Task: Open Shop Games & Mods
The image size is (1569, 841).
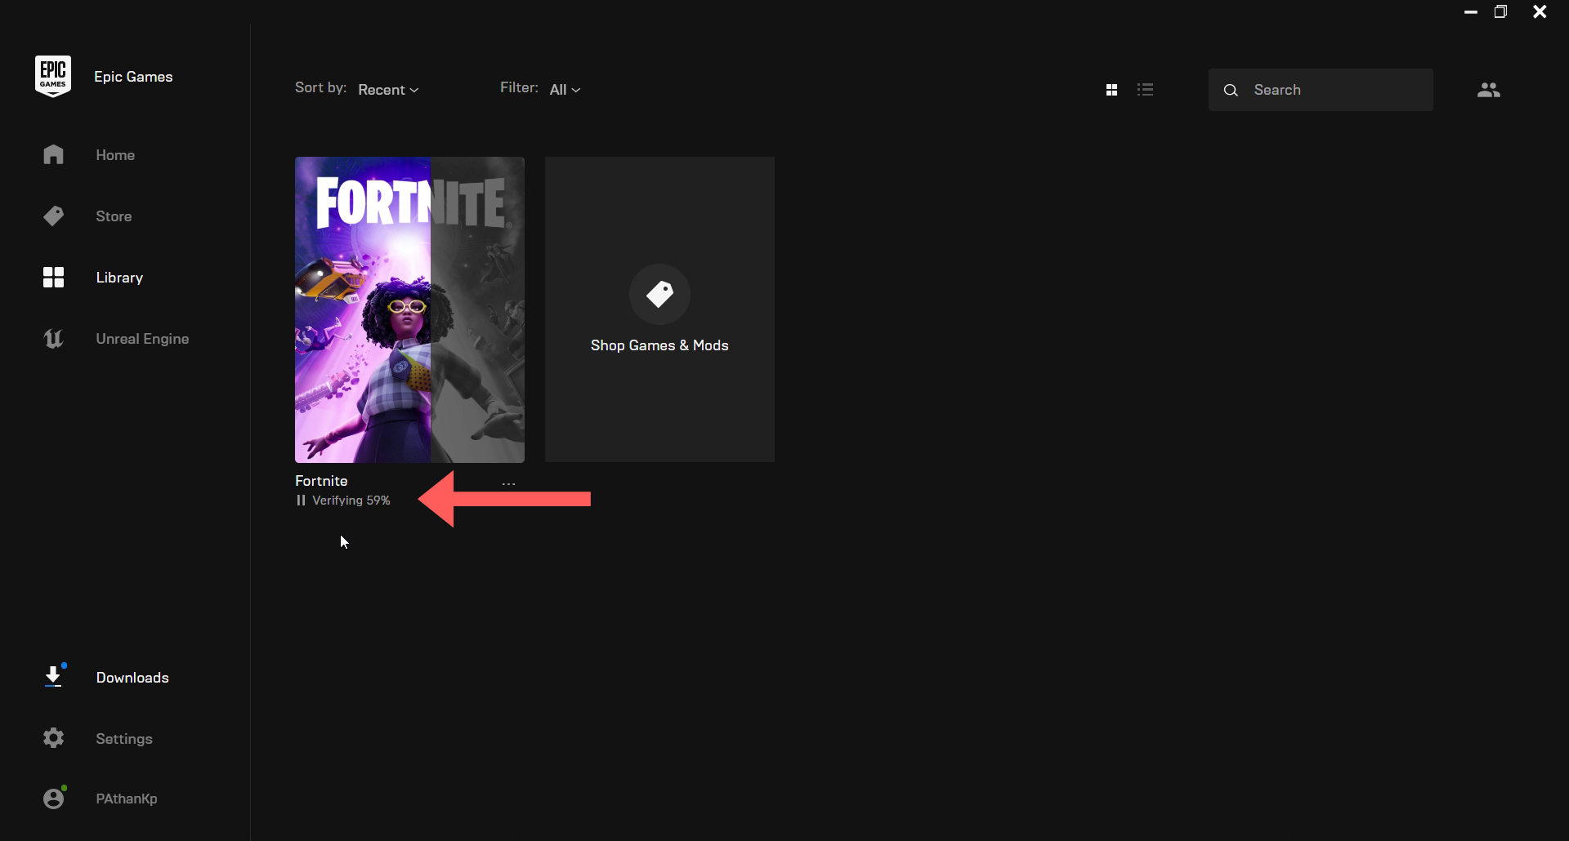Action: [659, 310]
